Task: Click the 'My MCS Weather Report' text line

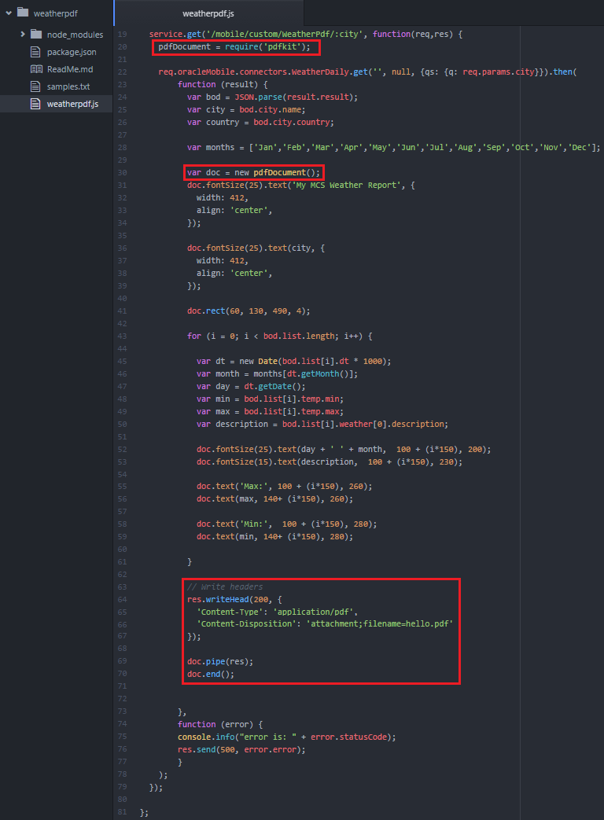Action: [301, 185]
